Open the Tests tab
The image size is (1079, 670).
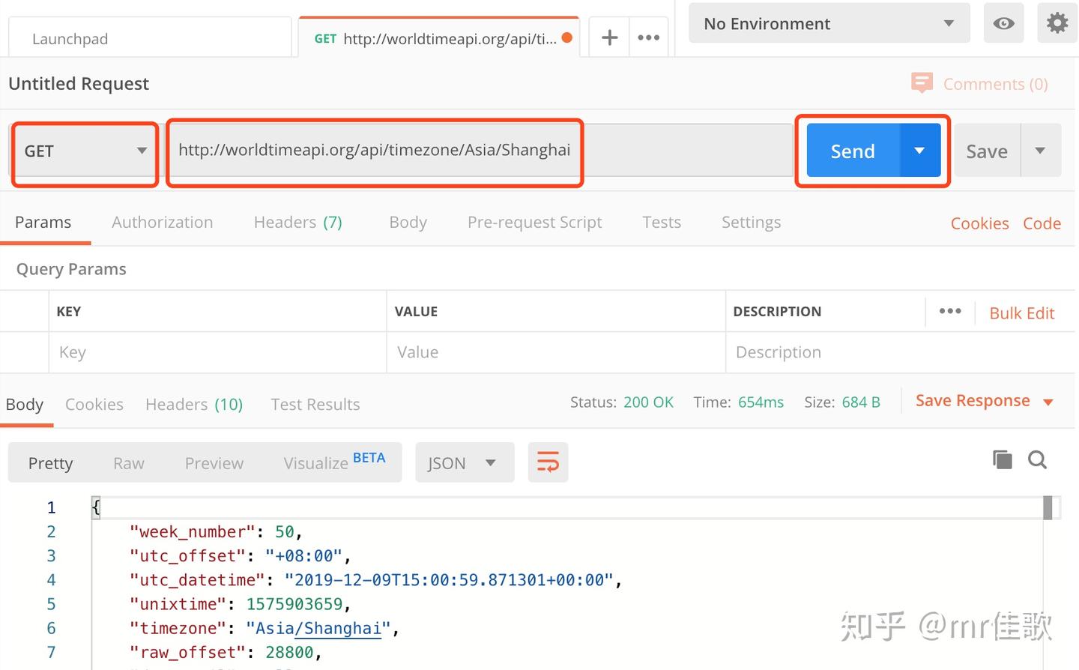click(662, 222)
